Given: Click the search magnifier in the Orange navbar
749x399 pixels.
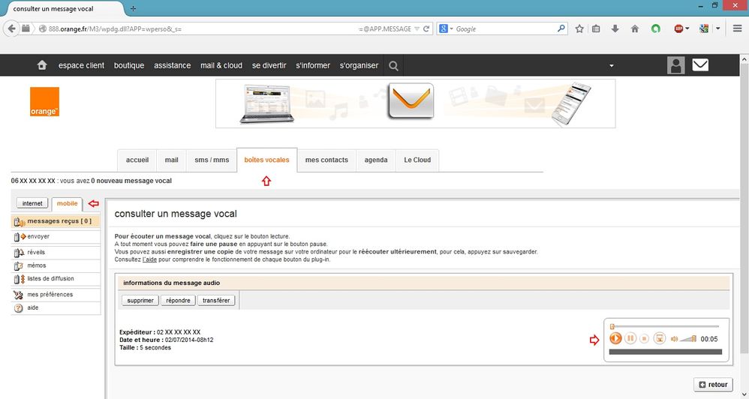Looking at the screenshot, I should tap(393, 65).
